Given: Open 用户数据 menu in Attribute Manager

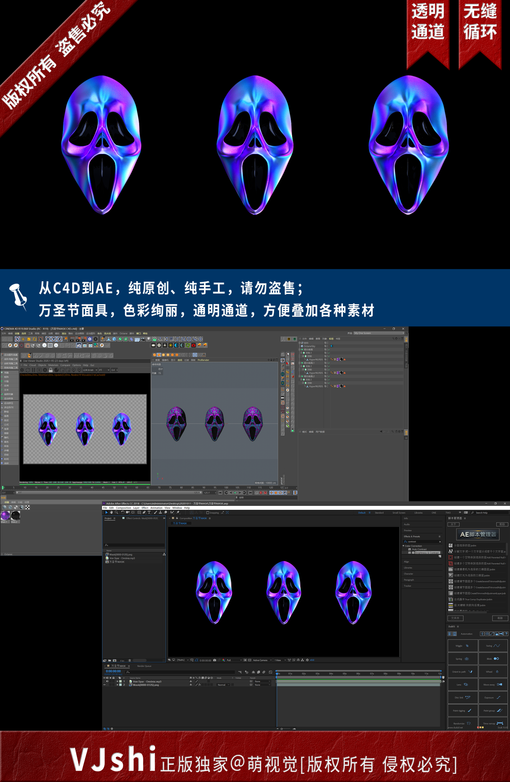Looking at the screenshot, I should point(320,432).
